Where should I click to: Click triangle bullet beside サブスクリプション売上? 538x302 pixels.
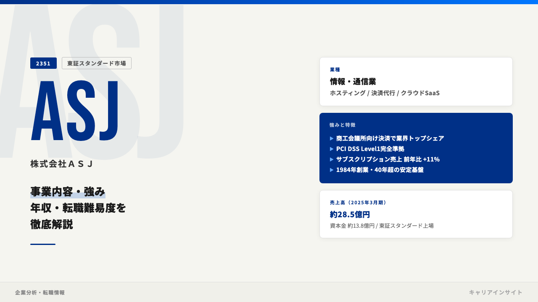(x=332, y=159)
